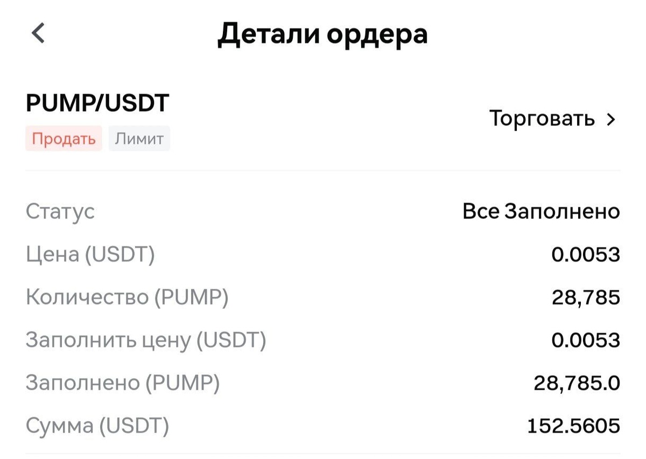
Task: Click the Заполнено (PUMP) label
Action: [x=123, y=383]
